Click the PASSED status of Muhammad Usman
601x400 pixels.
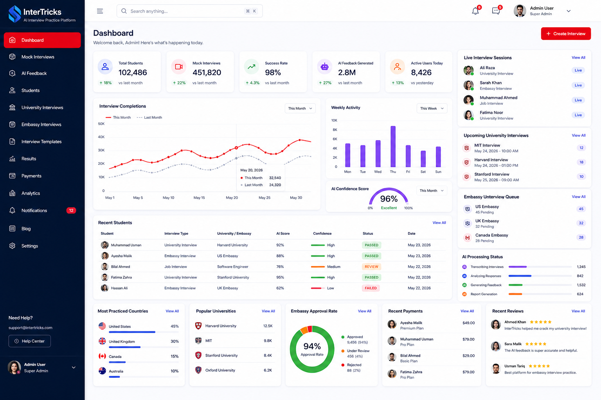pos(371,245)
